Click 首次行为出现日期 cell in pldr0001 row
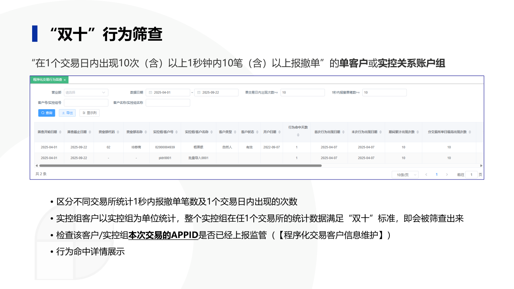 (x=329, y=158)
